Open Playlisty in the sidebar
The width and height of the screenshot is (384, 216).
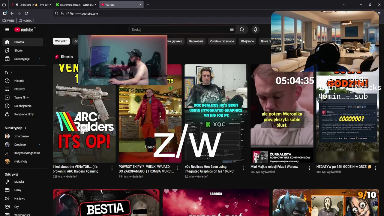tap(23, 89)
